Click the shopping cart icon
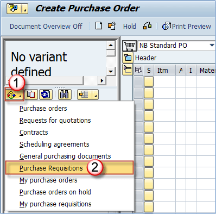 pyautogui.click(x=129, y=46)
